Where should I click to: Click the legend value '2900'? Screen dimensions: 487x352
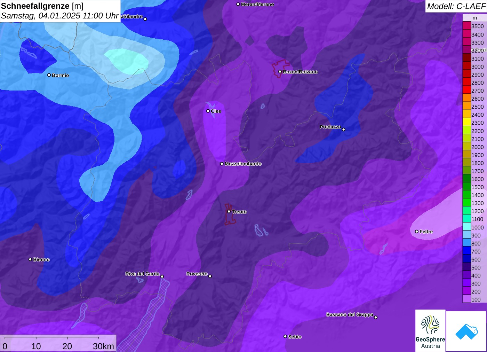pos(478,75)
